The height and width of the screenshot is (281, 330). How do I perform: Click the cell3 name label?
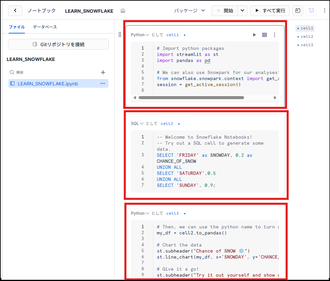pyautogui.click(x=173, y=213)
